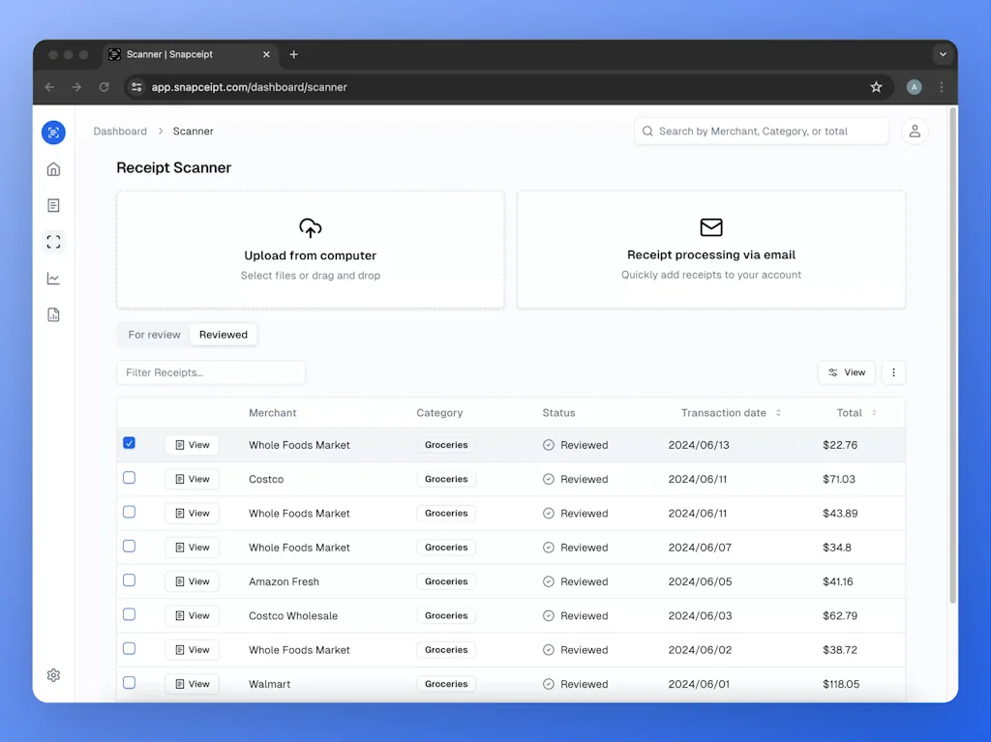Switch to the For review tab
Viewport: 991px width, 742px height.
click(154, 335)
